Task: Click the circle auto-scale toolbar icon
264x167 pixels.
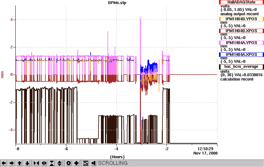Action: (68, 163)
